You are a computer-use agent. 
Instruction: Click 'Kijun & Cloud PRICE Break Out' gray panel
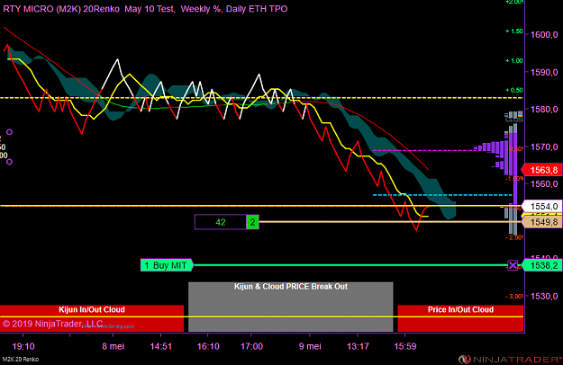(x=290, y=307)
